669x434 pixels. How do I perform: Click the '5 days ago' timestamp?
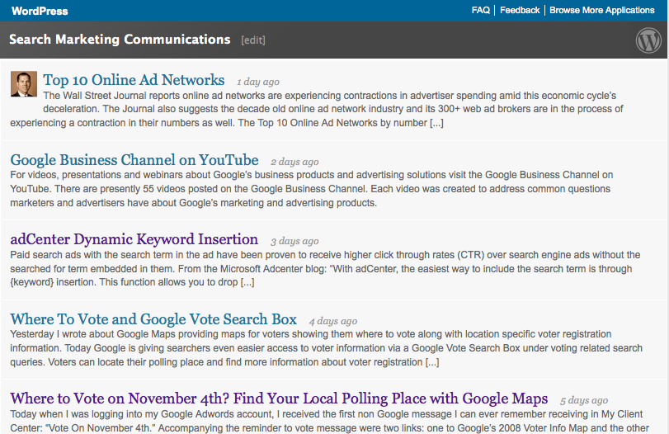(x=584, y=401)
